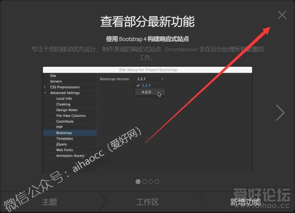Open the Bootstrap Version dropdown
295x213 pixels.
150,79
